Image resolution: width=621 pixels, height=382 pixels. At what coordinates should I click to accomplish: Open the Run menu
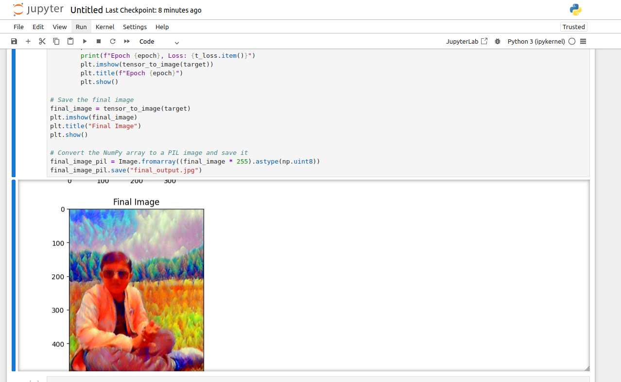(x=81, y=27)
